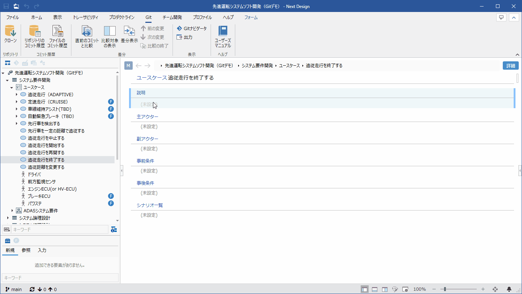Open リポジトリのコミット履歴
This screenshot has height=294, width=522.
(34, 36)
